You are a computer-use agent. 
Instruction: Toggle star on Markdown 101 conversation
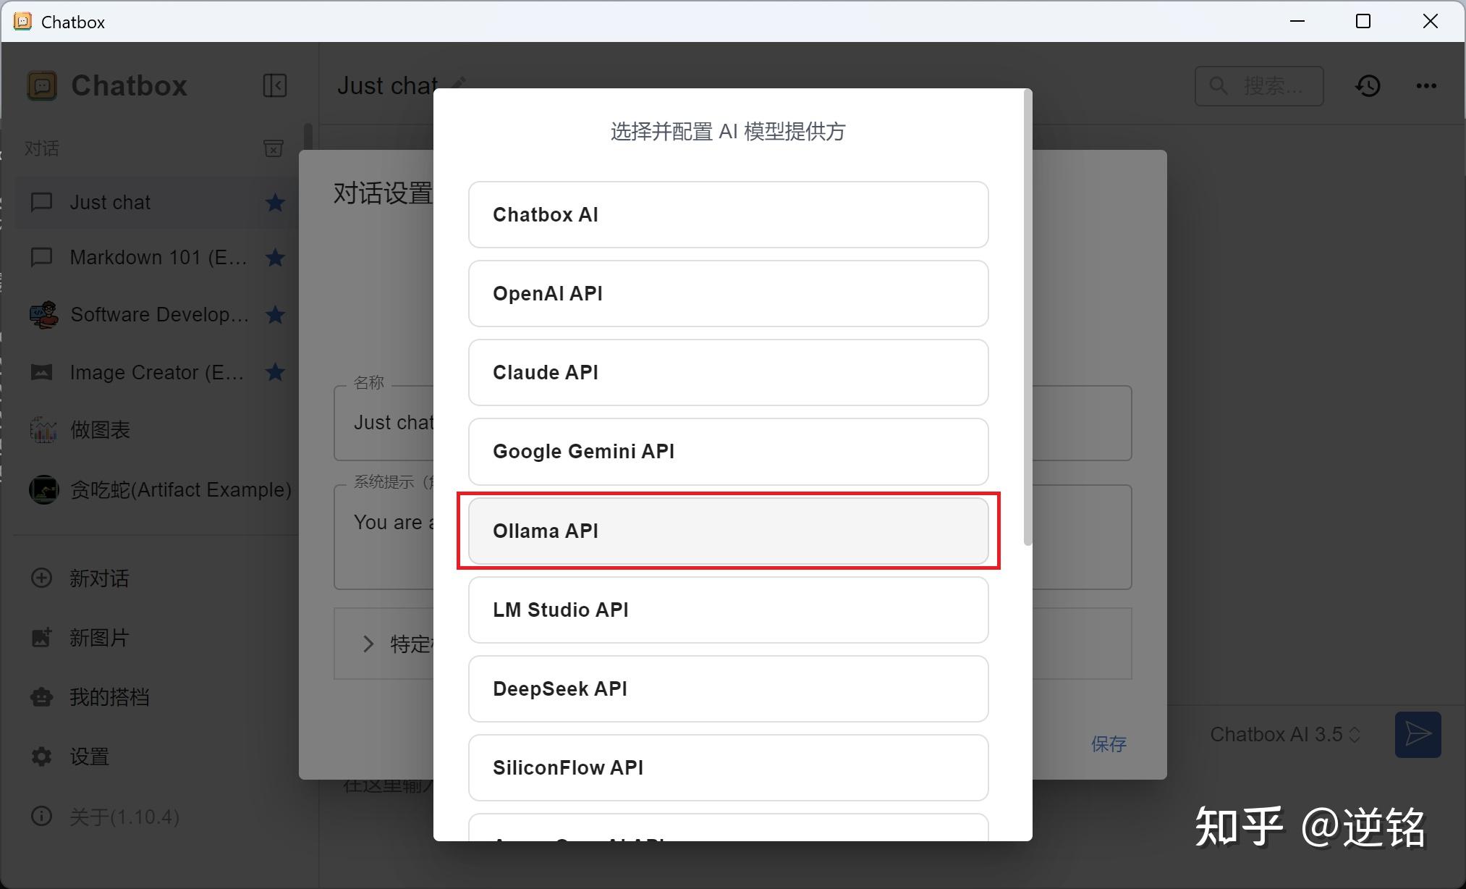pyautogui.click(x=274, y=258)
